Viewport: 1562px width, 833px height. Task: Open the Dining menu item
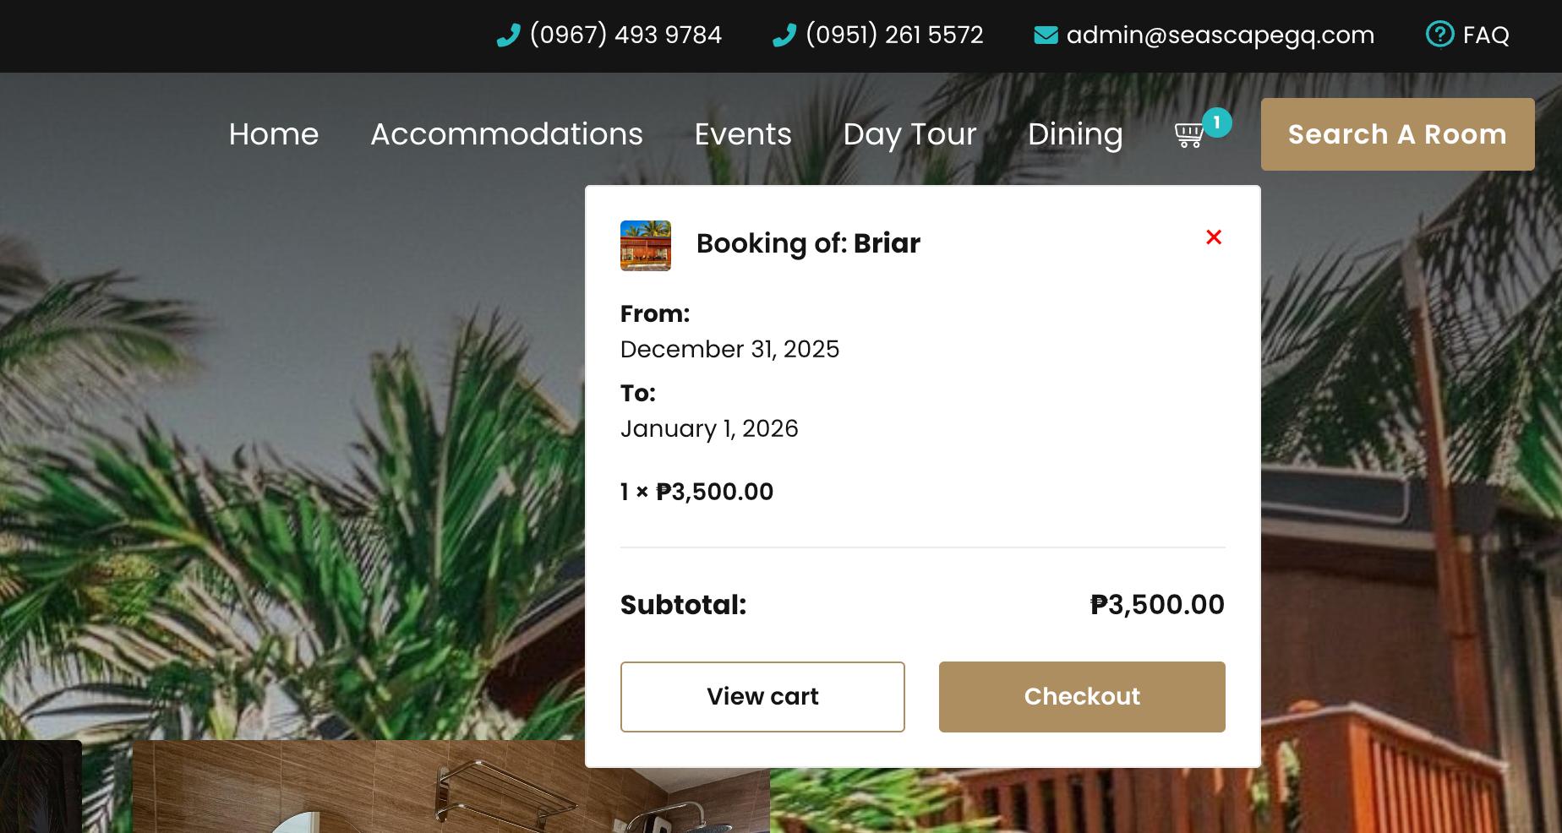coord(1075,134)
